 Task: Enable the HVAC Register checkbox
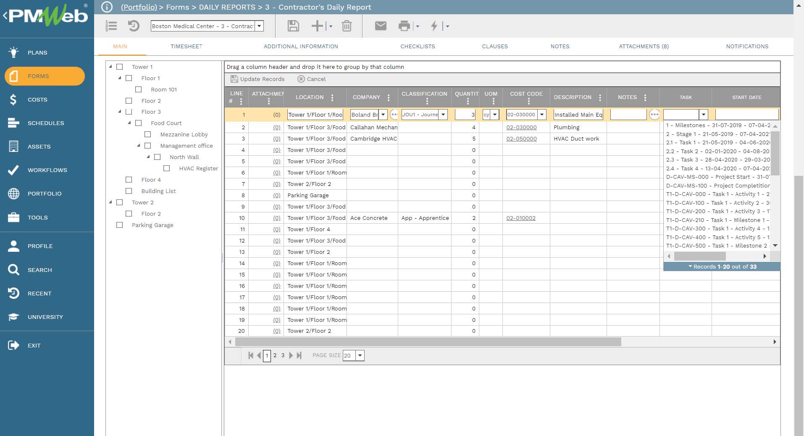point(167,168)
